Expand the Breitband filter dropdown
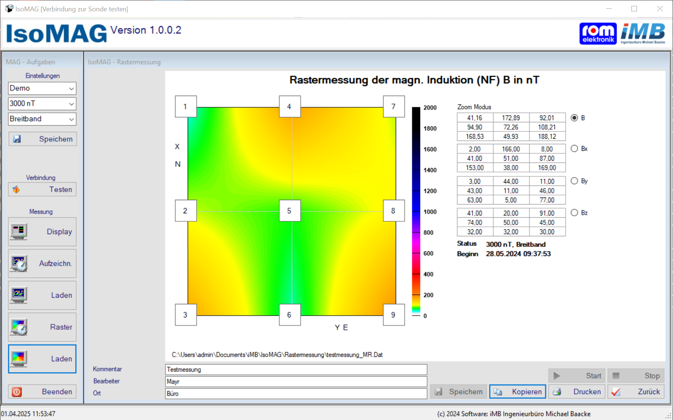Viewport: 673px width, 420px height. tap(71, 119)
